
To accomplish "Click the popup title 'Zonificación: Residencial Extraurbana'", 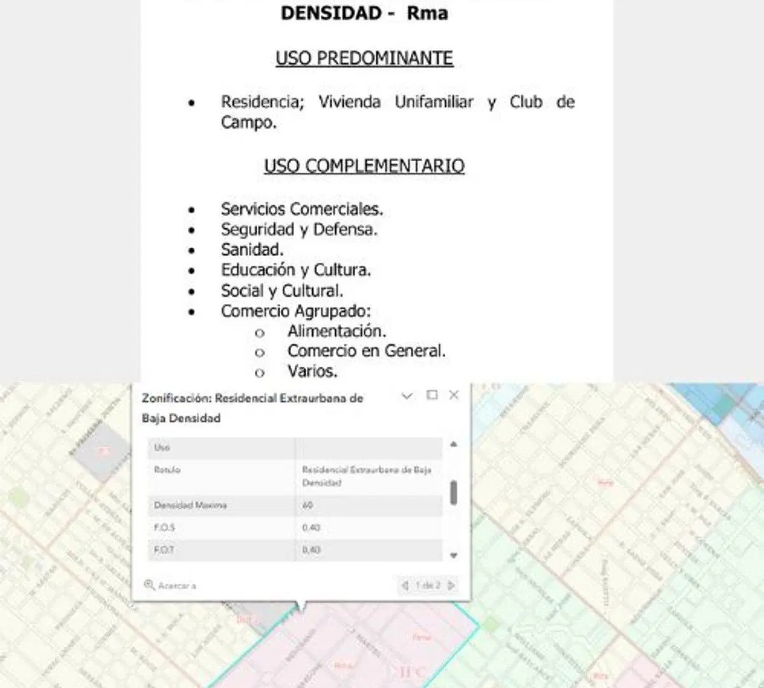I will tap(252, 408).
